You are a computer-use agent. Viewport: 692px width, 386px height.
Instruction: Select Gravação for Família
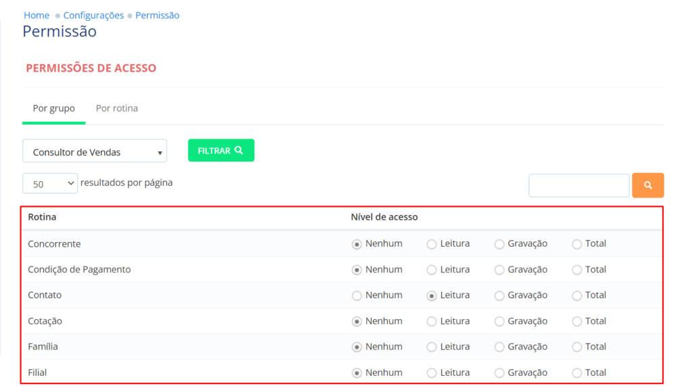[x=499, y=347]
